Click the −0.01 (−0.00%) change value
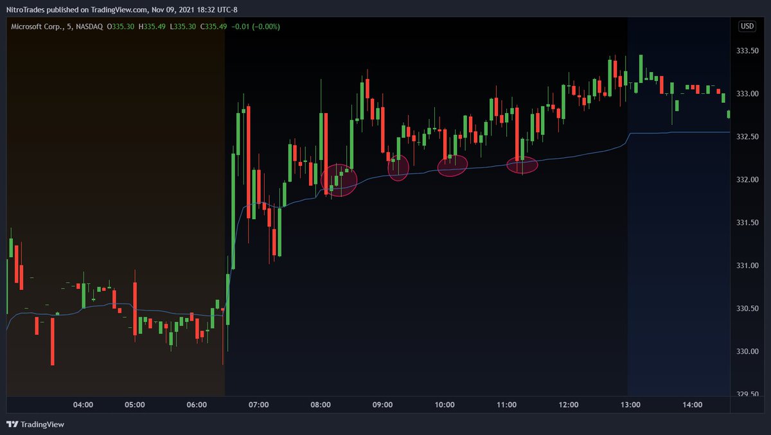Viewport: 771px width, 435px height. [256, 26]
